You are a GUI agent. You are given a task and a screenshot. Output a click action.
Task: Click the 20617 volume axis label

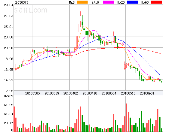point(8,123)
